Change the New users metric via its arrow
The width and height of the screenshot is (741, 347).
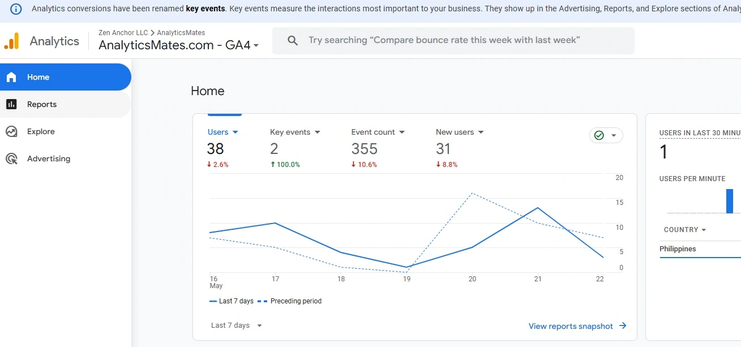pos(481,132)
